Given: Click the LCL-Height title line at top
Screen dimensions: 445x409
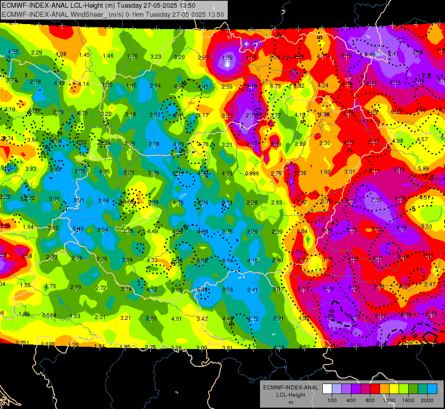Looking at the screenshot, I should click(x=99, y=5).
